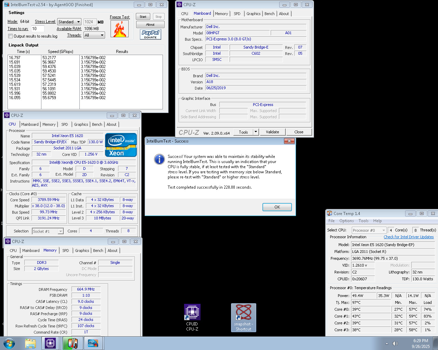Open the Graphics tab in CPU-Z Memory window
Viewport: 438px width, 350px height.
(x=82, y=251)
